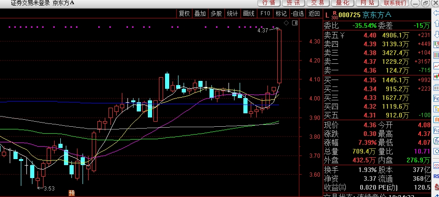The width and height of the screenshot is (439, 197).
Task: Click stock name 京东方A in quote panel
Action: (377, 15)
